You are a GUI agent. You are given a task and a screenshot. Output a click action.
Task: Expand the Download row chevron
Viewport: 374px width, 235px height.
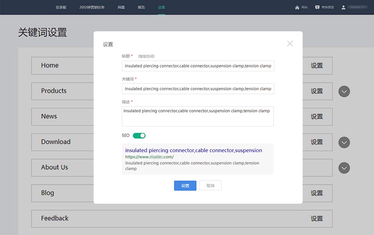pos(344,142)
